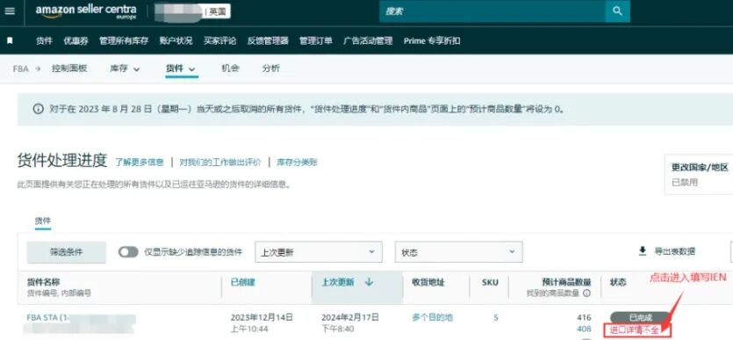Screen dimensions: 733x340
Task: Click the red 进口详情不全 status link
Action: click(x=636, y=329)
